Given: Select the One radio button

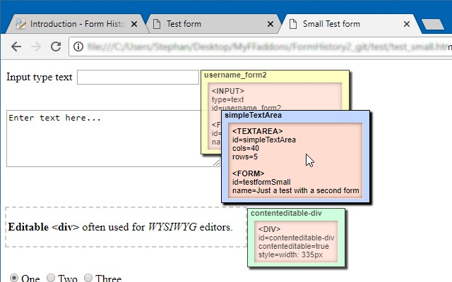Looking at the screenshot, I should tap(13, 278).
